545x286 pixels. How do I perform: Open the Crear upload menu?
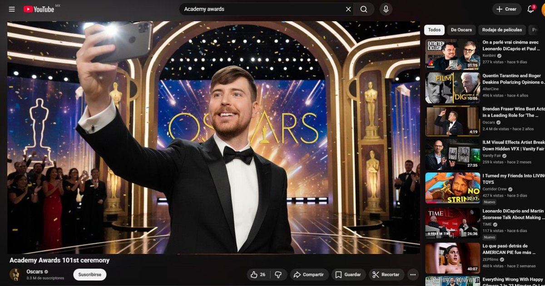click(x=506, y=9)
